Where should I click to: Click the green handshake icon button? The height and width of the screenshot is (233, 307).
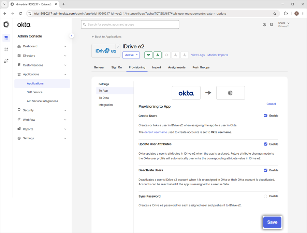pyautogui.click(x=148, y=55)
